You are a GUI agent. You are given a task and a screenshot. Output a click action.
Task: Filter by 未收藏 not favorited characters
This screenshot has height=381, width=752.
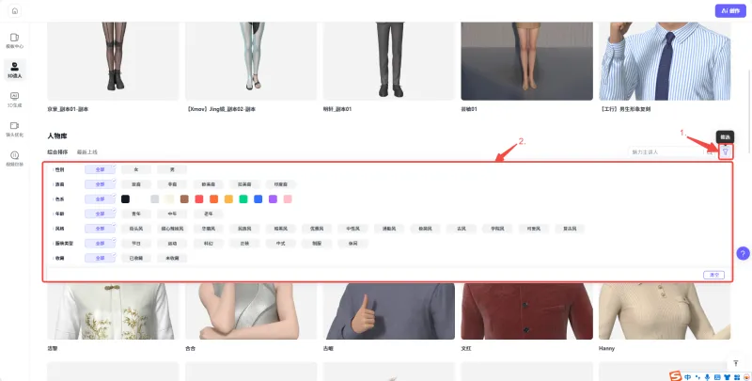[x=172, y=258]
